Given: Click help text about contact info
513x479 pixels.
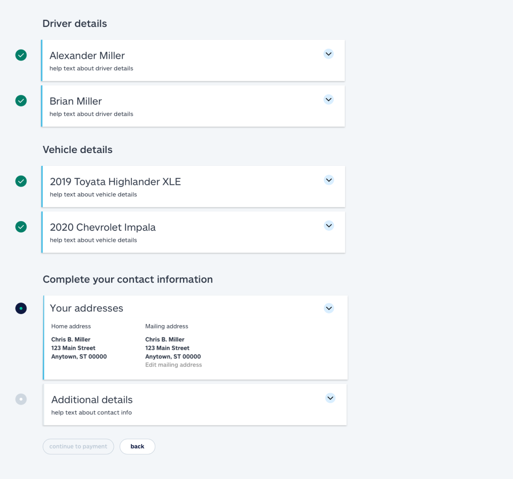Looking at the screenshot, I should (x=92, y=413).
